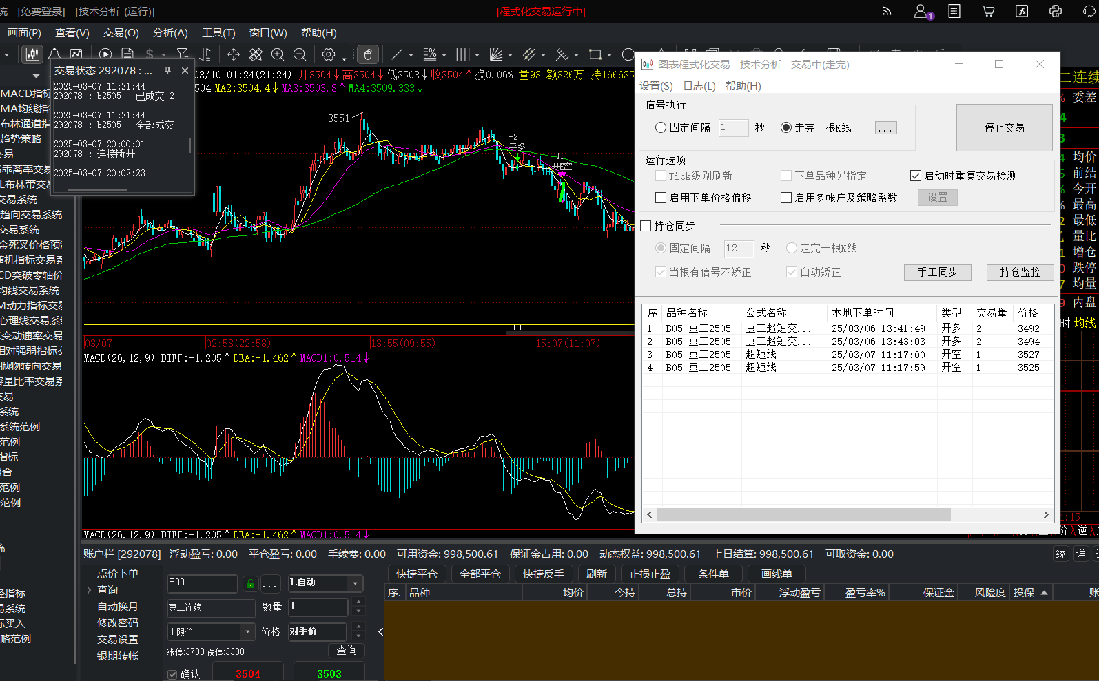Increase 数量 with up stepper arrow
This screenshot has height=681, width=1099.
click(358, 603)
